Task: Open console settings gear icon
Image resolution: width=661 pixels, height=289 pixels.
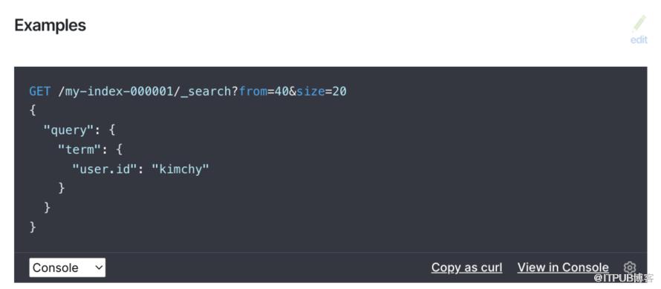Action: point(629,267)
